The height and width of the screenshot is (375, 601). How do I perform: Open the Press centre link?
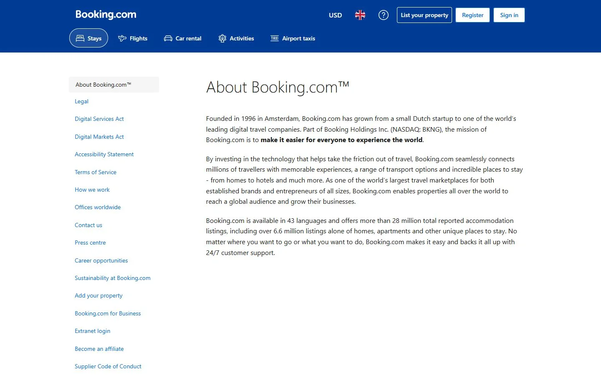(x=90, y=242)
